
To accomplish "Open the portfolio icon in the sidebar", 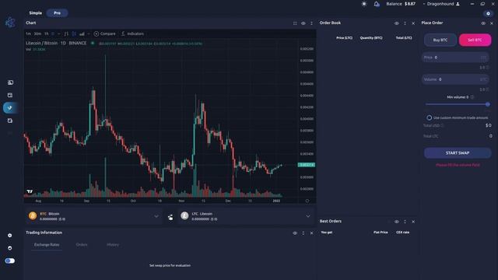I will tap(10, 82).
